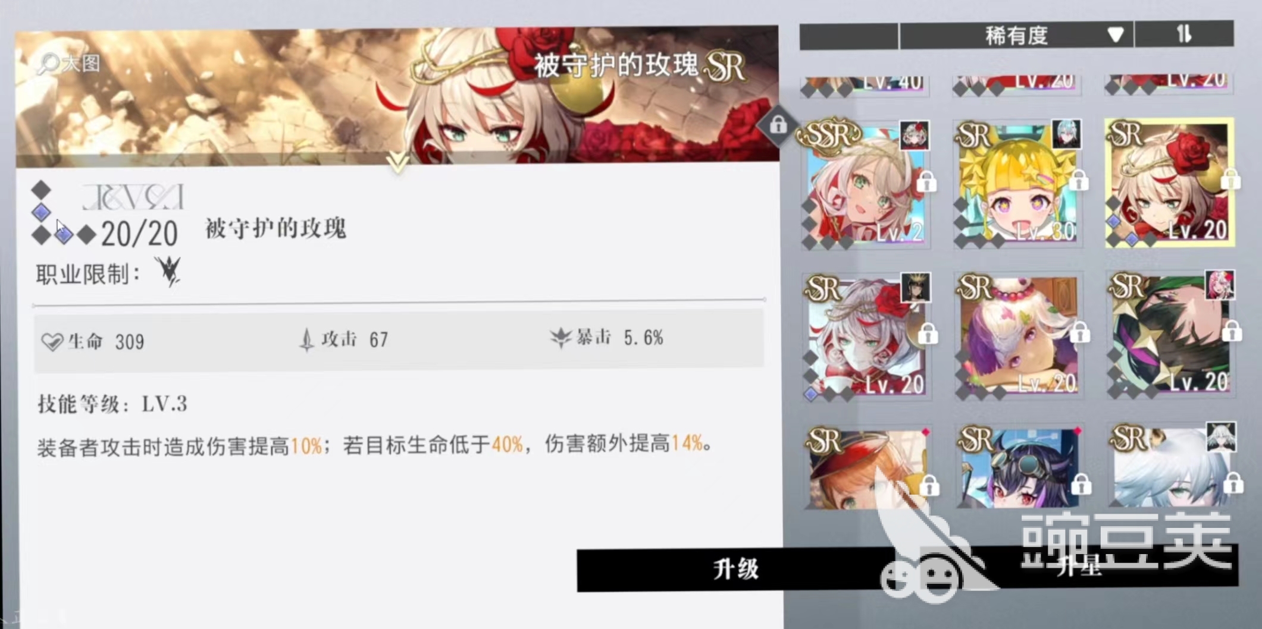The image size is (1262, 629).
Task: Click the heart icon next to 生命
Action: 52,342
